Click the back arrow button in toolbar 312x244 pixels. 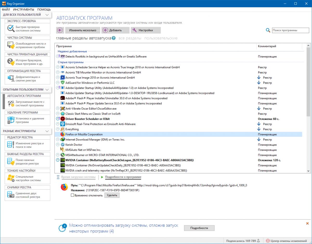(x=60, y=30)
